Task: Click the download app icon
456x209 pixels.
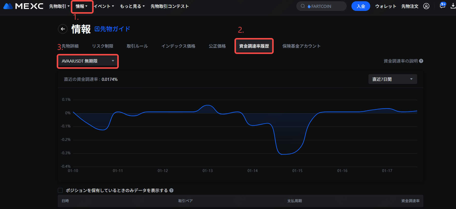Action: 453,6
